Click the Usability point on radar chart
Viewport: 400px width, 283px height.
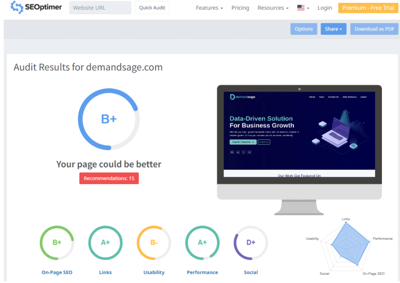[x=332, y=245]
